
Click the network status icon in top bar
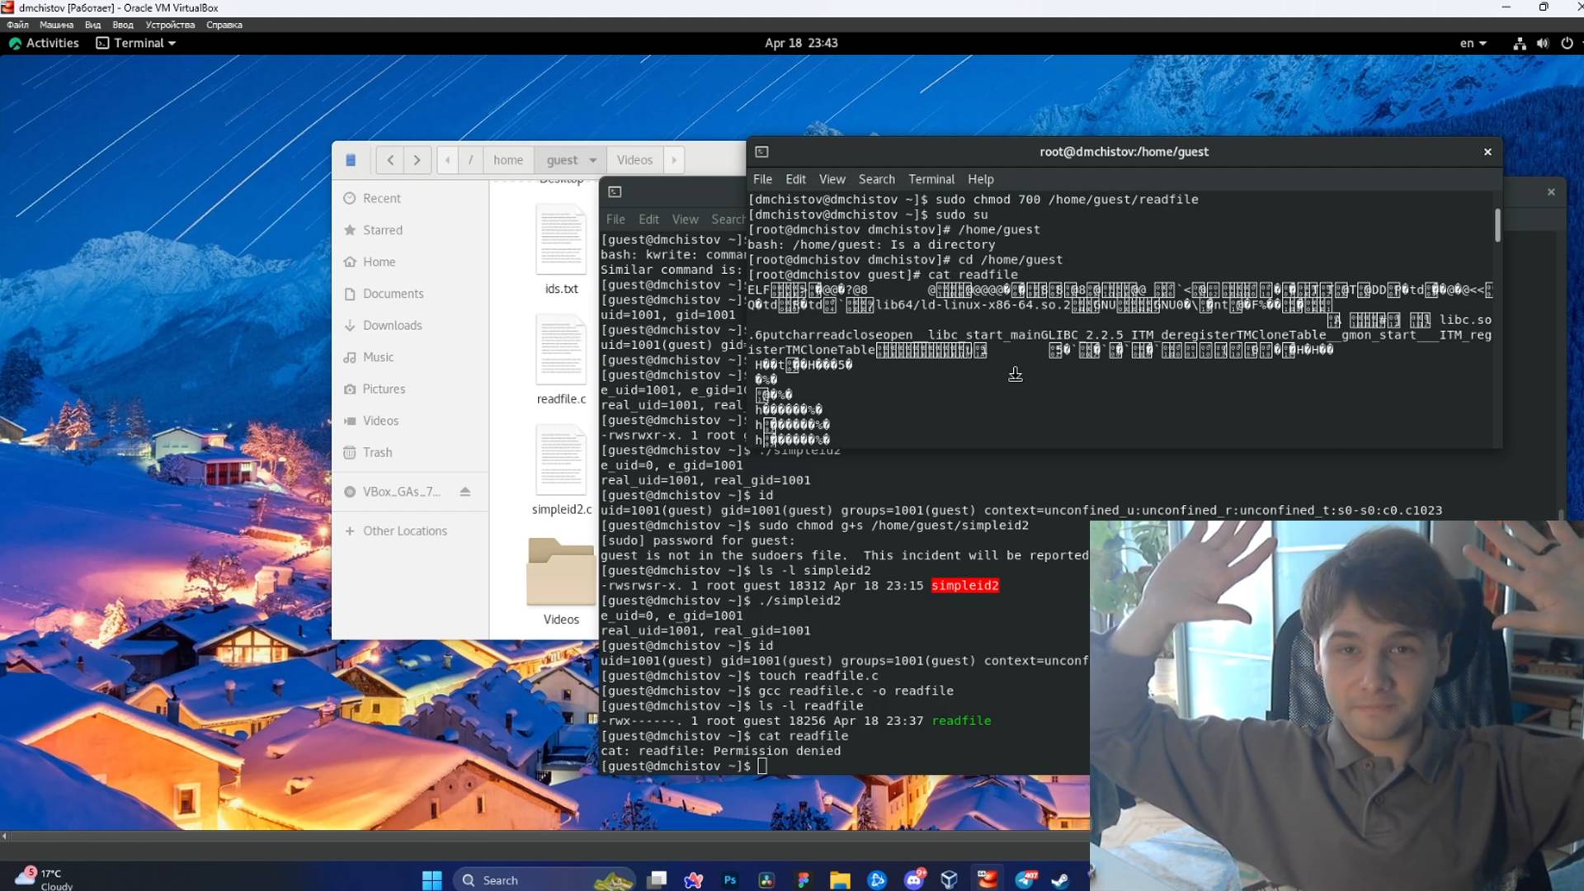click(x=1519, y=43)
